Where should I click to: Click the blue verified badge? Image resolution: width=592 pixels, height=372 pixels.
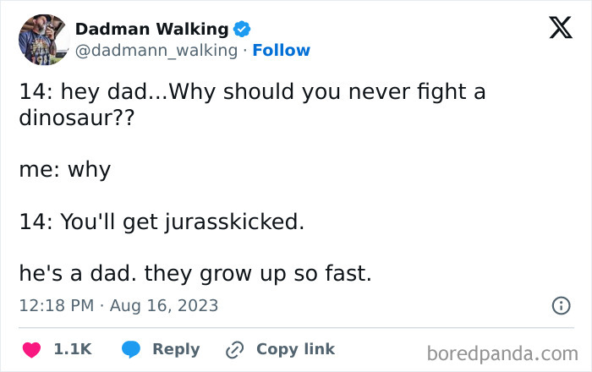pos(243,29)
